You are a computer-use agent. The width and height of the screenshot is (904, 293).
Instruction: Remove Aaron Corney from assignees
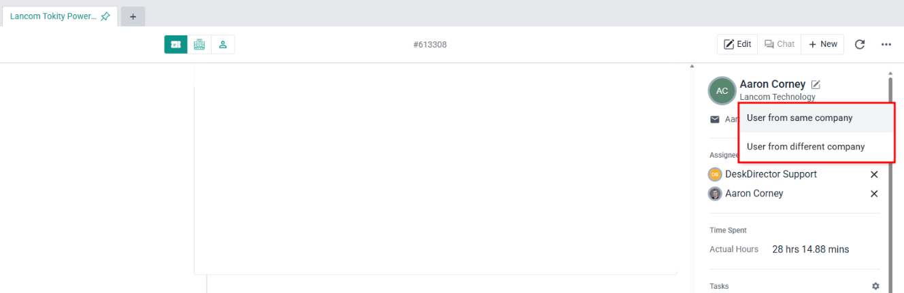[874, 194]
